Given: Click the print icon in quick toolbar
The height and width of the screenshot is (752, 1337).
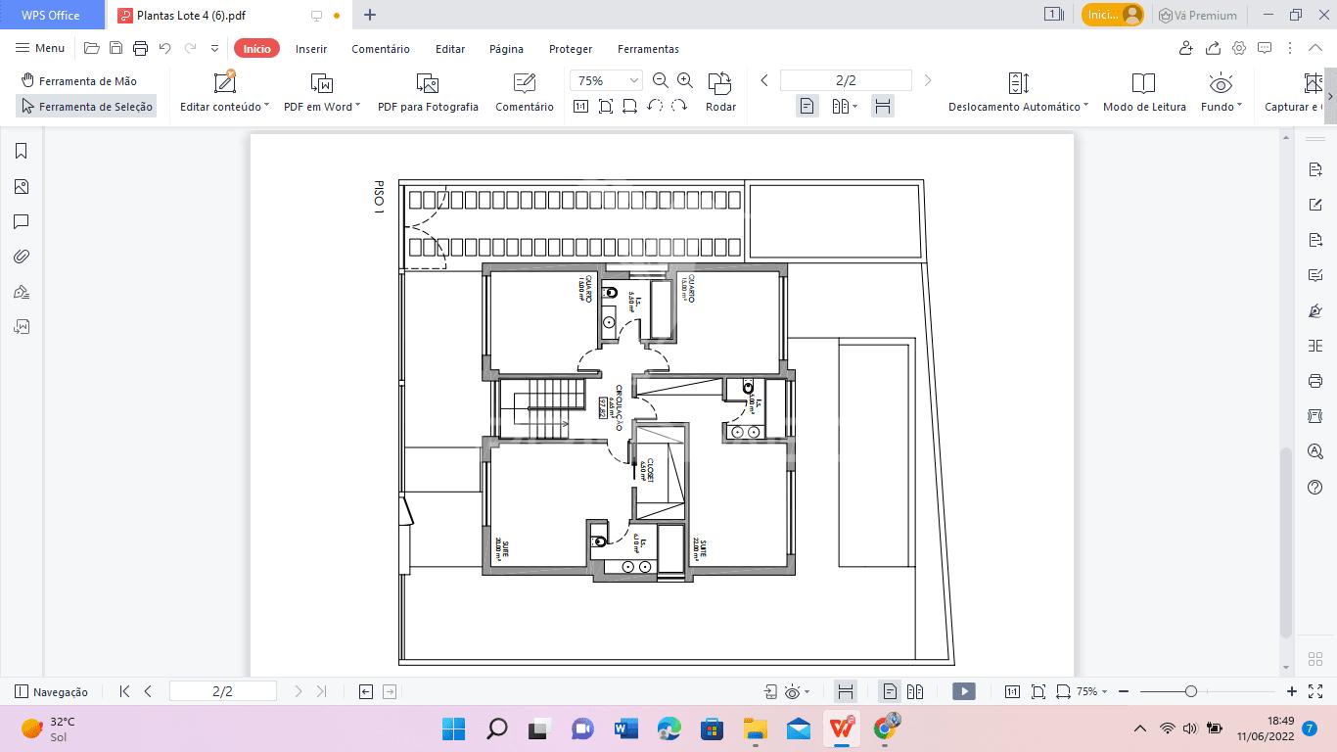Looking at the screenshot, I should coord(140,48).
